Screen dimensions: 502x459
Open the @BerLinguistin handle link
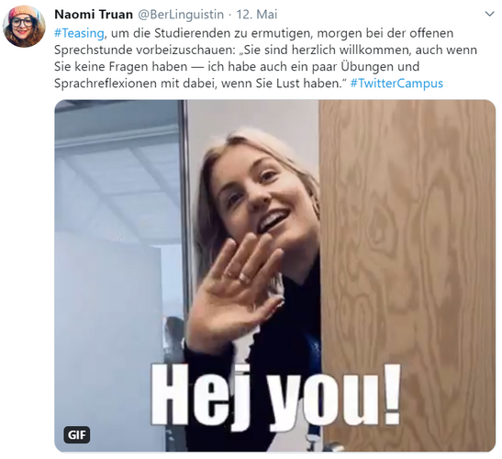click(181, 15)
